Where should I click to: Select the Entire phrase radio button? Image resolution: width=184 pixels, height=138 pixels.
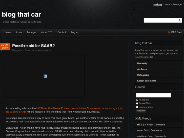[x=137, y=107]
